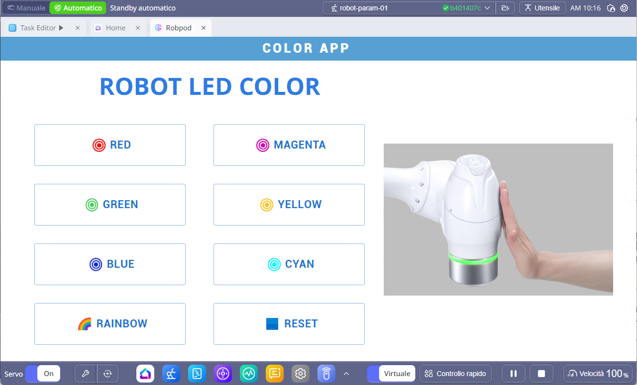Toggle the Servo On switch
Viewport: 637px width, 385px height.
[x=43, y=374]
